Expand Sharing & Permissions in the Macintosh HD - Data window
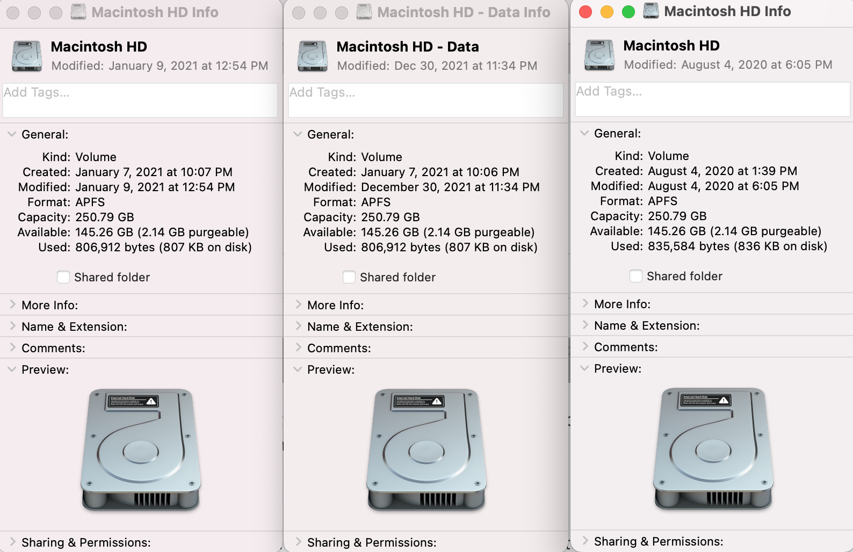The width and height of the screenshot is (853, 552). [x=298, y=542]
